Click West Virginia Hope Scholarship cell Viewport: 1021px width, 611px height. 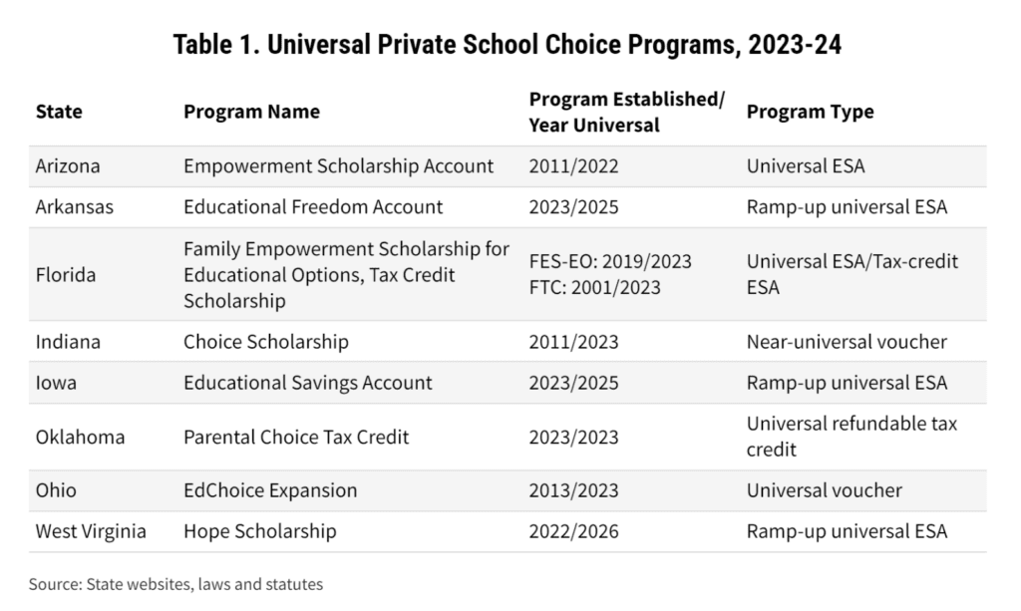coord(260,531)
